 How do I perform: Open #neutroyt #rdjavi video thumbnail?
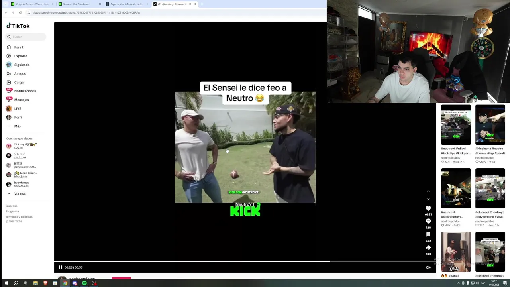pos(456,125)
